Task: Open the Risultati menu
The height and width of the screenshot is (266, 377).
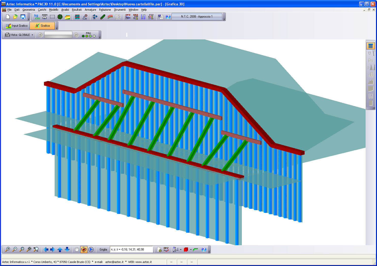Action: (x=77, y=10)
